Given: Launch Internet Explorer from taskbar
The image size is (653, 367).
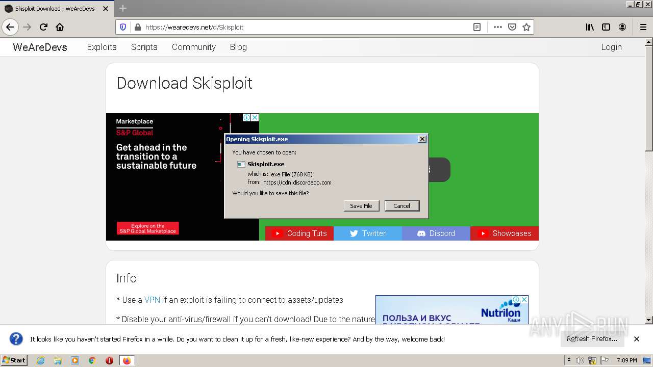Looking at the screenshot, I should [x=40, y=360].
